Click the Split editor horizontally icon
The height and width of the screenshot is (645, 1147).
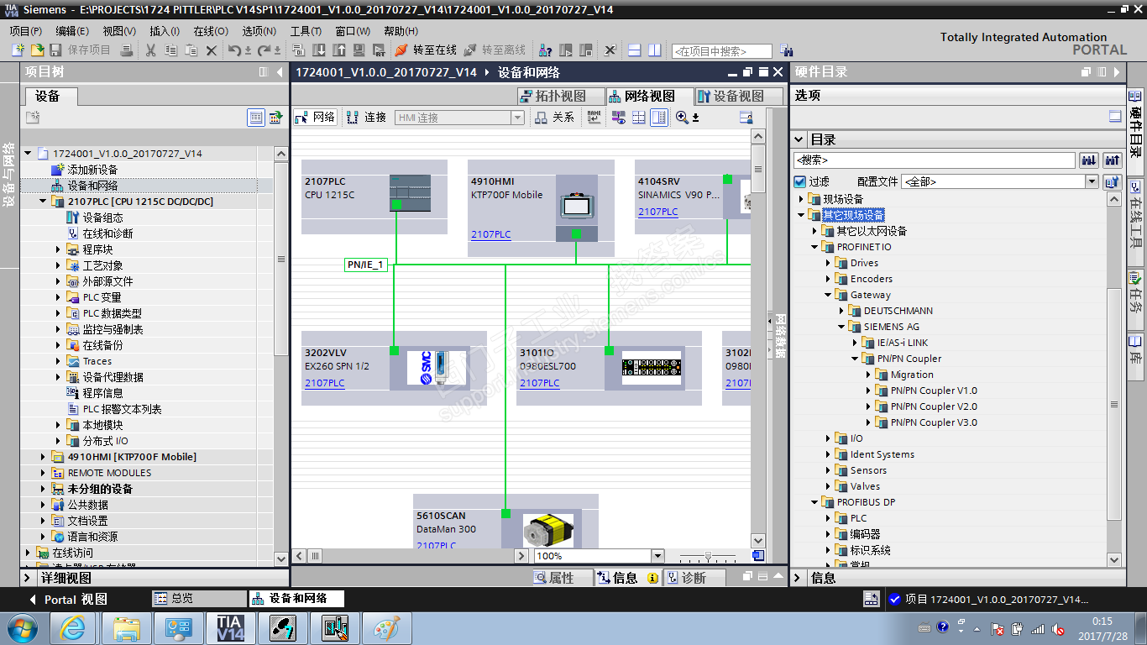click(x=635, y=50)
